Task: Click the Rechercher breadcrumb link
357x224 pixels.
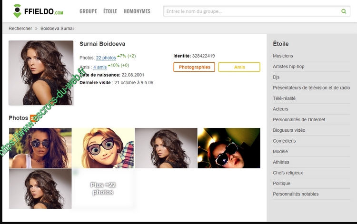Action: coord(20,29)
